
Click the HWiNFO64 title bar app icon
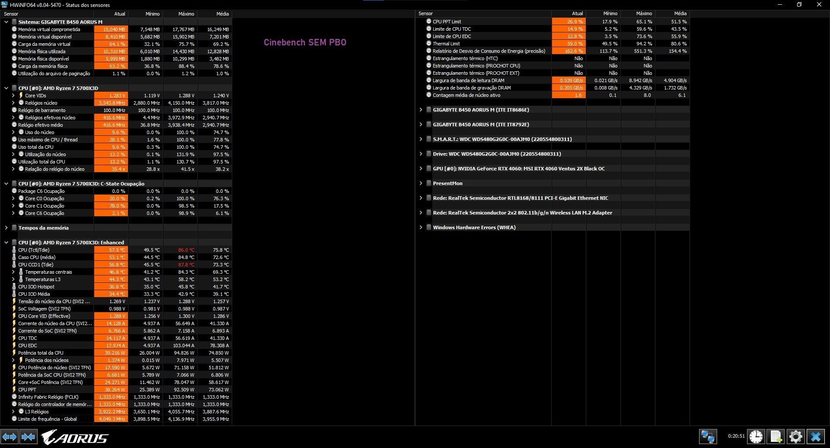click(5, 5)
